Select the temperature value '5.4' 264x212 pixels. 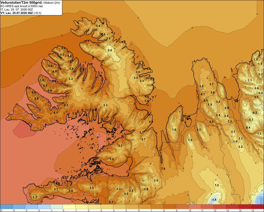50,90
